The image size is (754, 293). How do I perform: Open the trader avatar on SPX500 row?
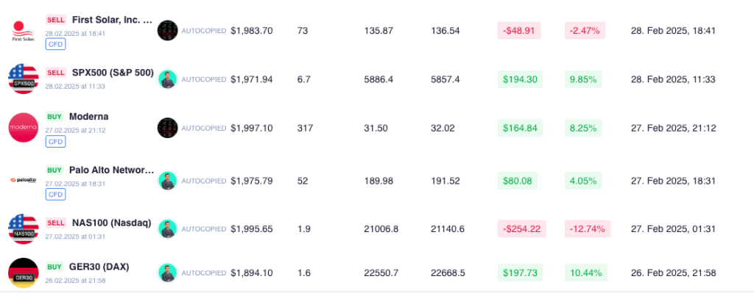[x=168, y=79]
